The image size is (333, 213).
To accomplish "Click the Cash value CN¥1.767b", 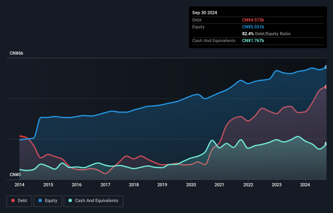I will tap(253, 40).
